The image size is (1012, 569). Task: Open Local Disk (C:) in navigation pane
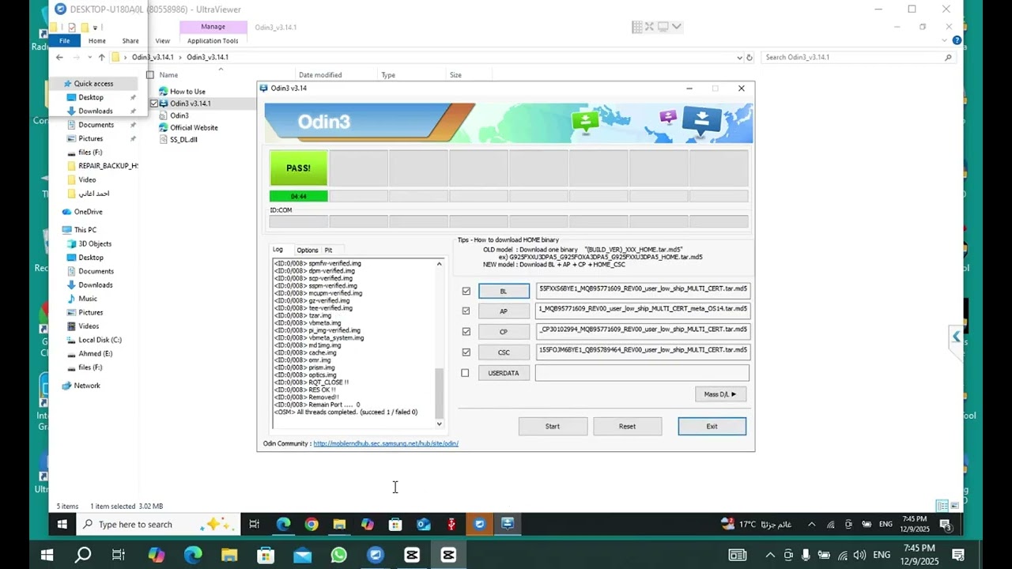[x=100, y=340]
